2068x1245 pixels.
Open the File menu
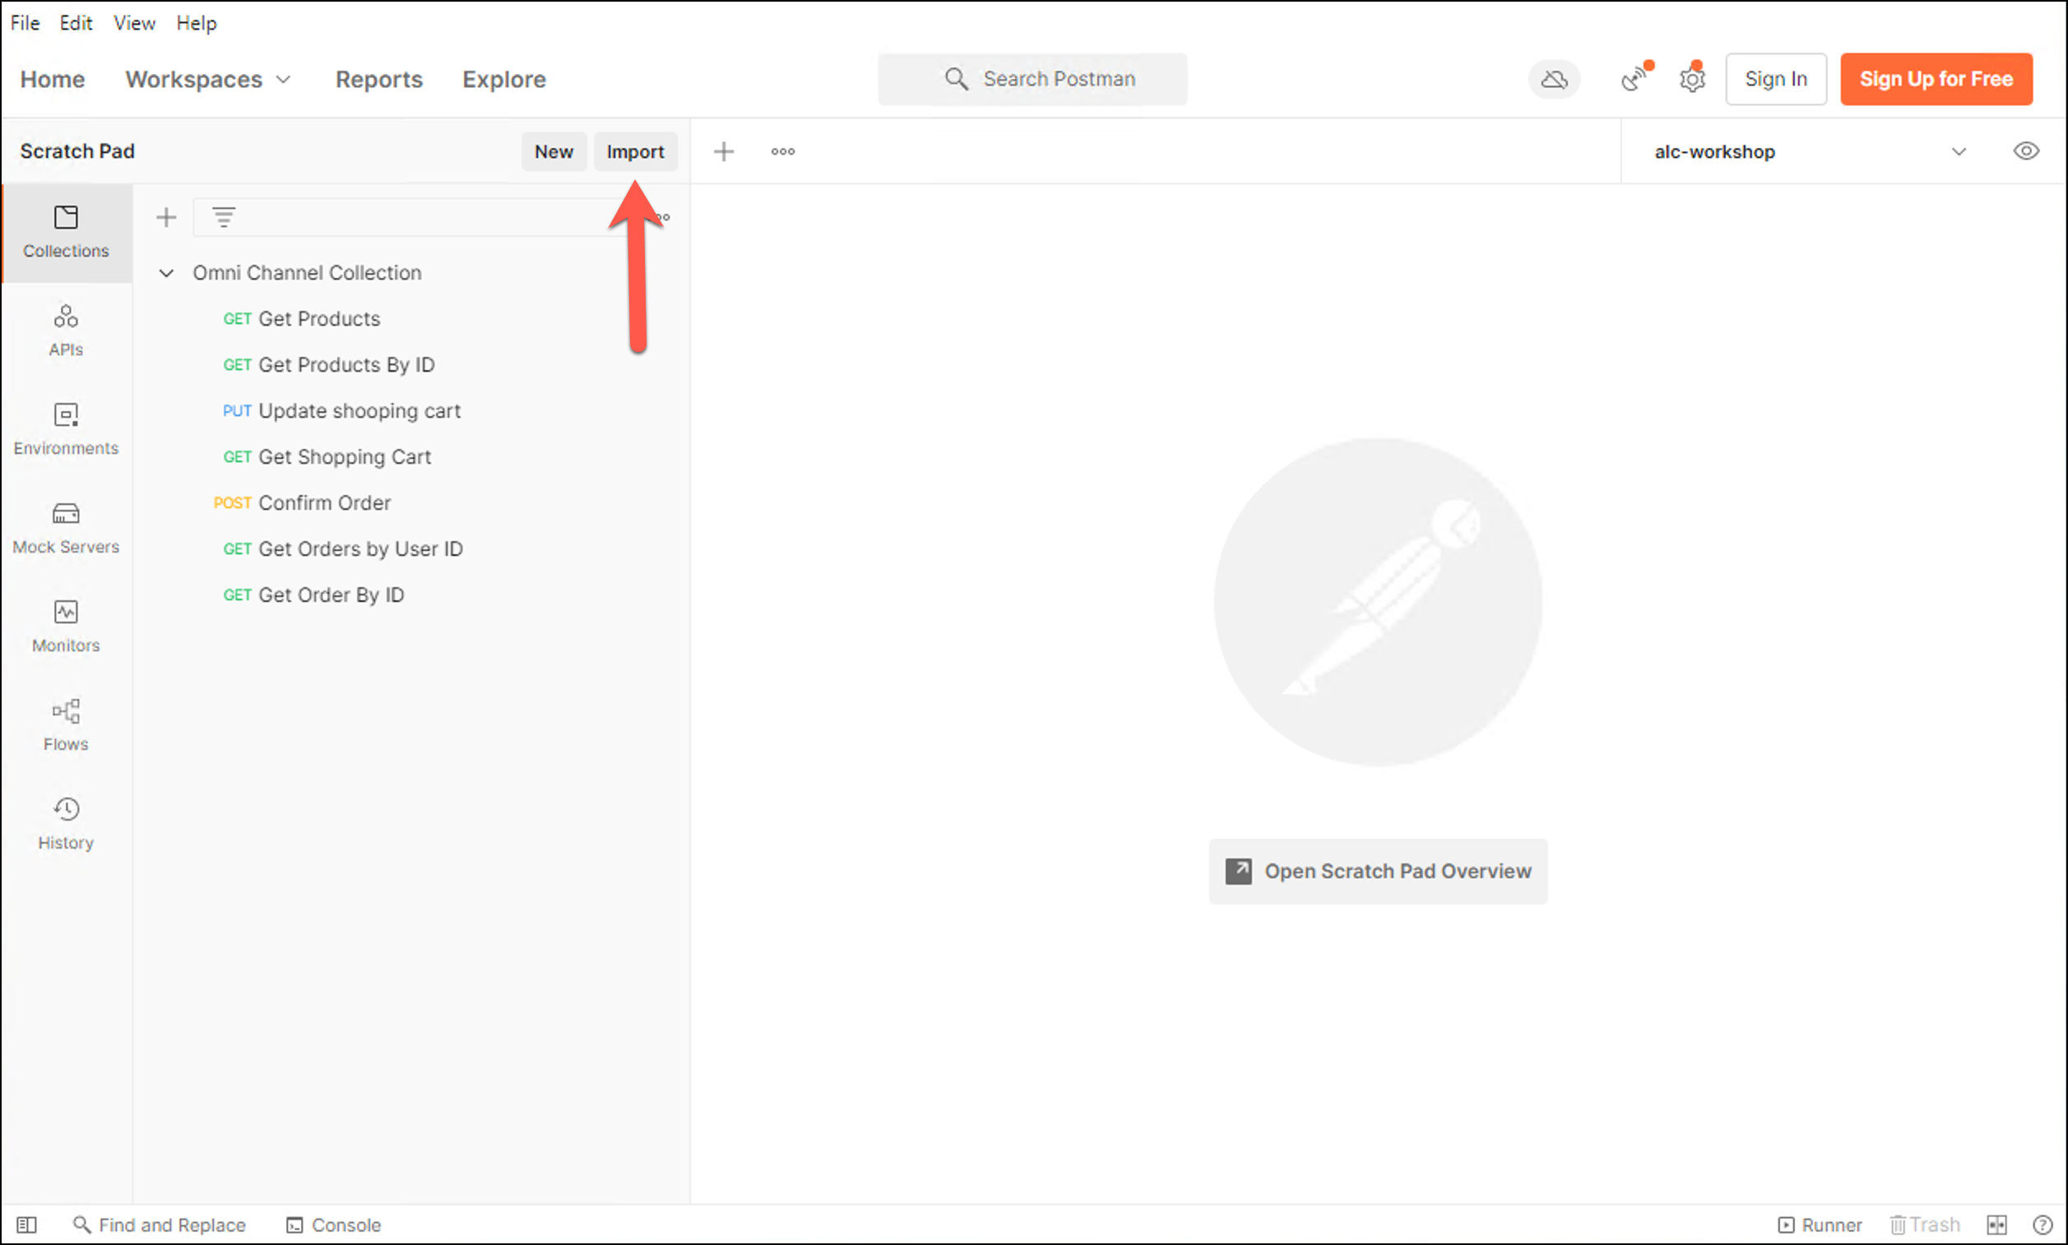tap(25, 23)
